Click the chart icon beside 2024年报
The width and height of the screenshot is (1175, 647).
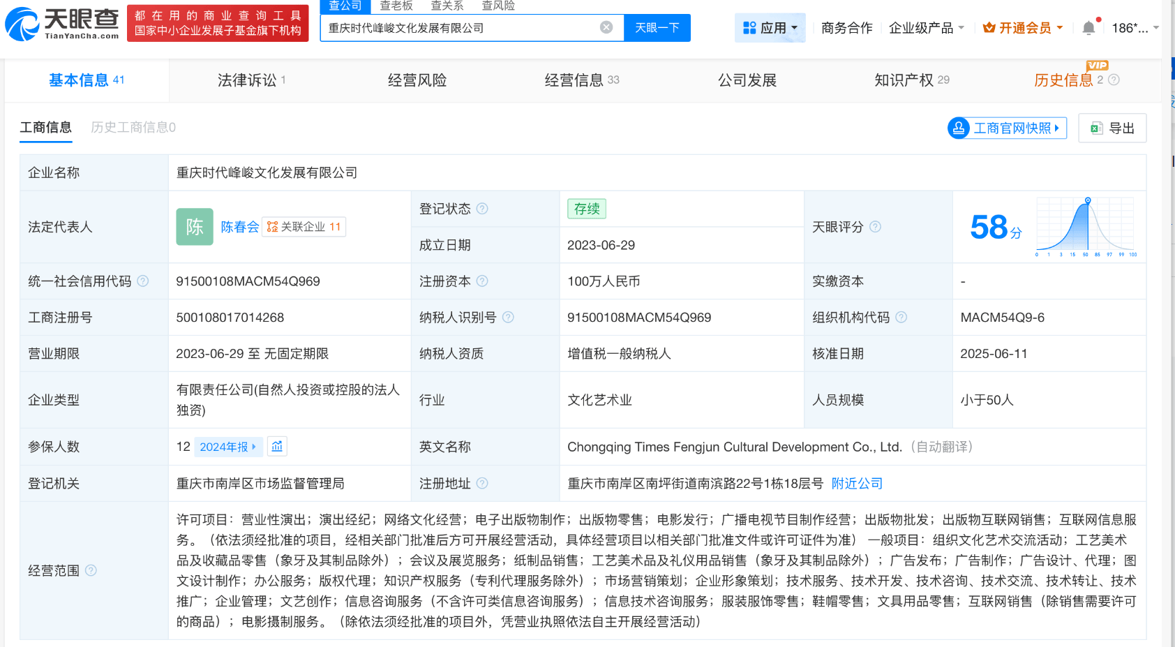277,447
